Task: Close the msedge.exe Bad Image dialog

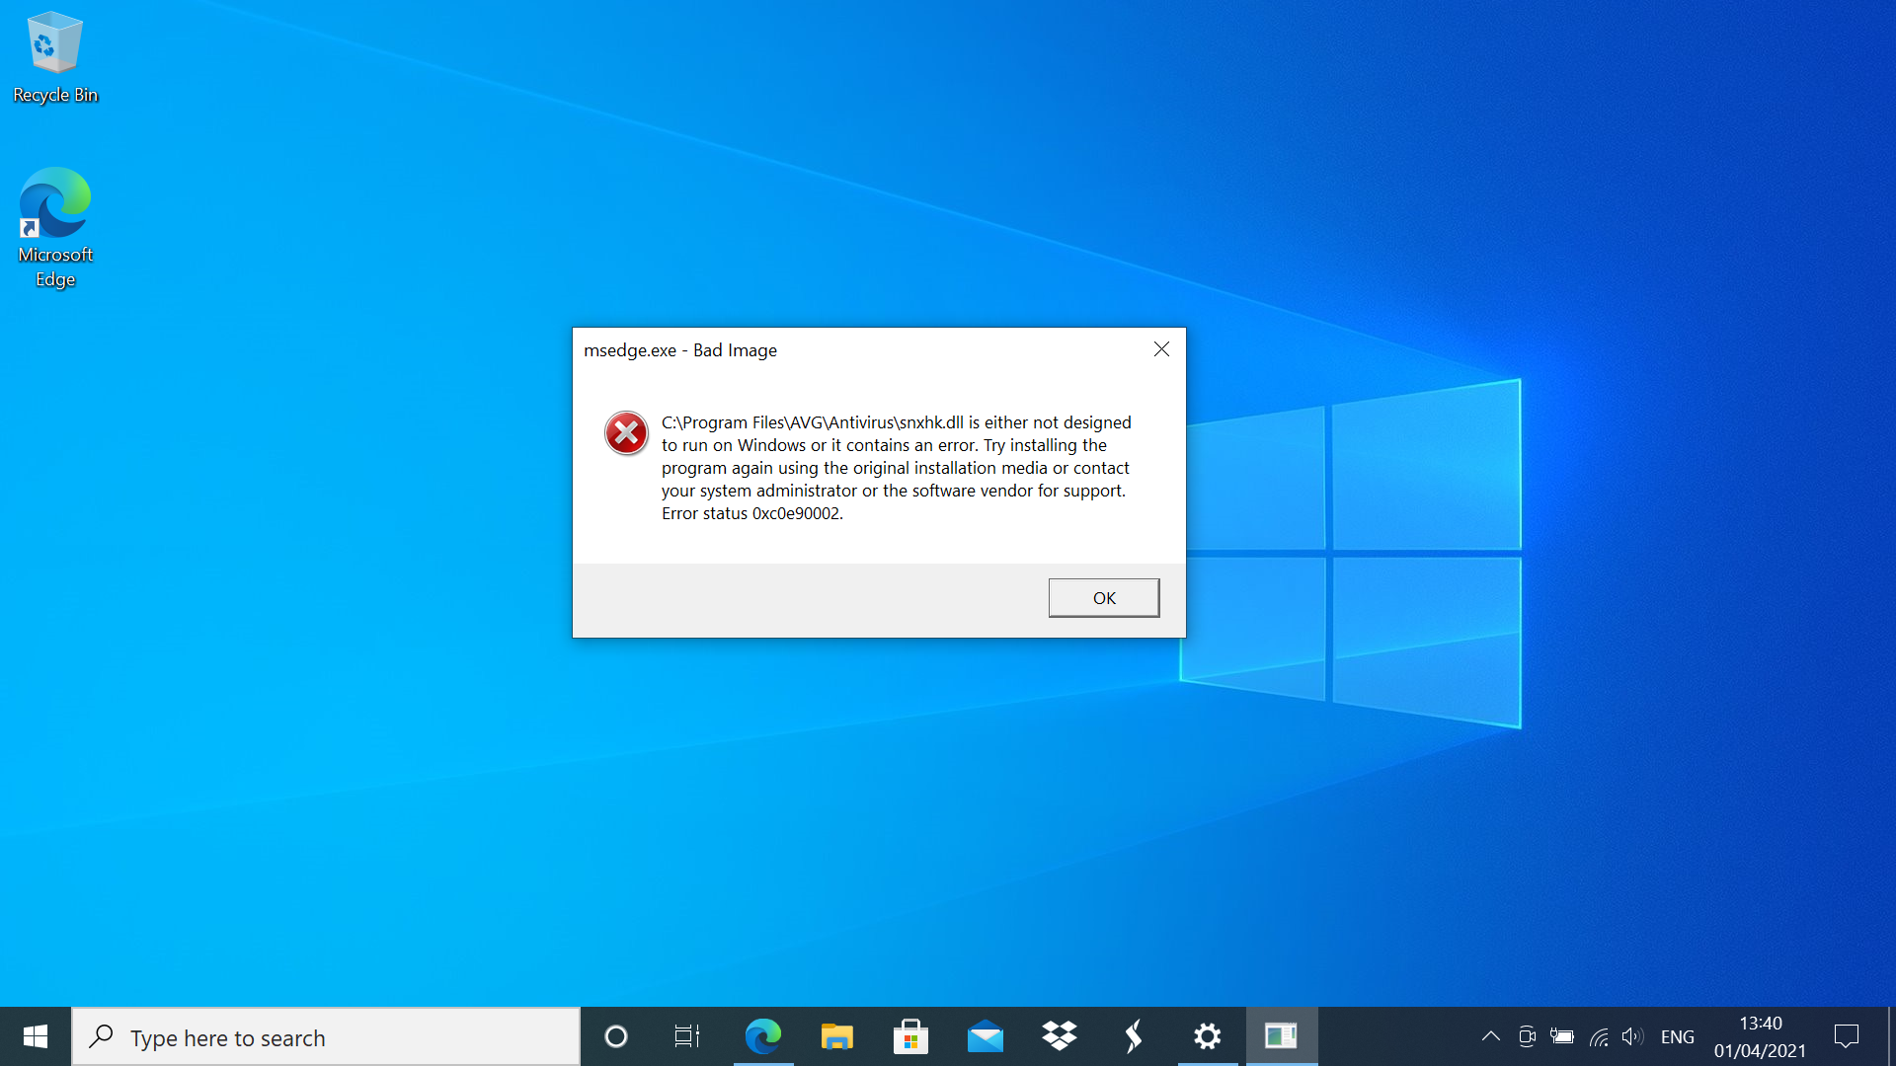Action: (1161, 349)
